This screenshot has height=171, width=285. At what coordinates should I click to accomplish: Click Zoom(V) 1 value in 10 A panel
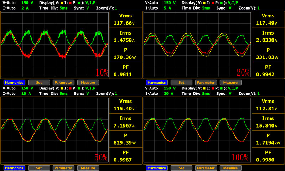[116, 94]
